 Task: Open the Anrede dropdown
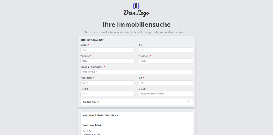pyautogui.click(x=107, y=50)
